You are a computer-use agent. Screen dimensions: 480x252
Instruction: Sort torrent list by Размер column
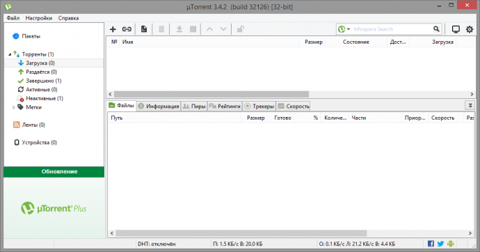[x=312, y=42]
